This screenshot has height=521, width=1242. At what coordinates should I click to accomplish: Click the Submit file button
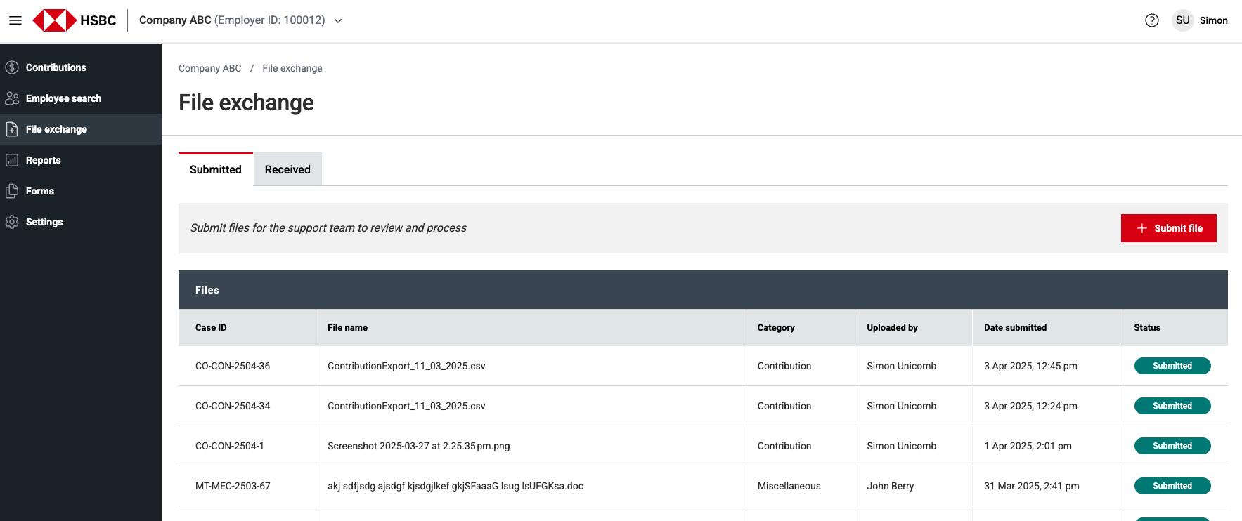tap(1169, 228)
